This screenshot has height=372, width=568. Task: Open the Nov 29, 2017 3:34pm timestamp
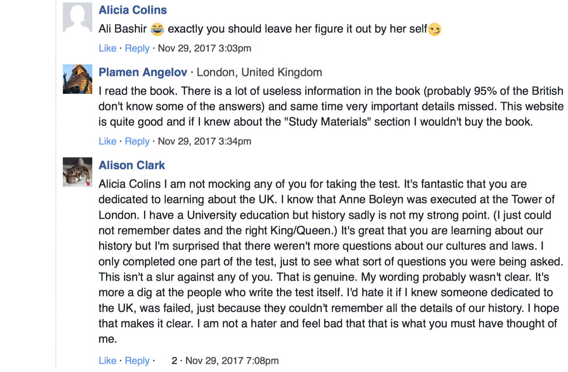click(x=204, y=141)
